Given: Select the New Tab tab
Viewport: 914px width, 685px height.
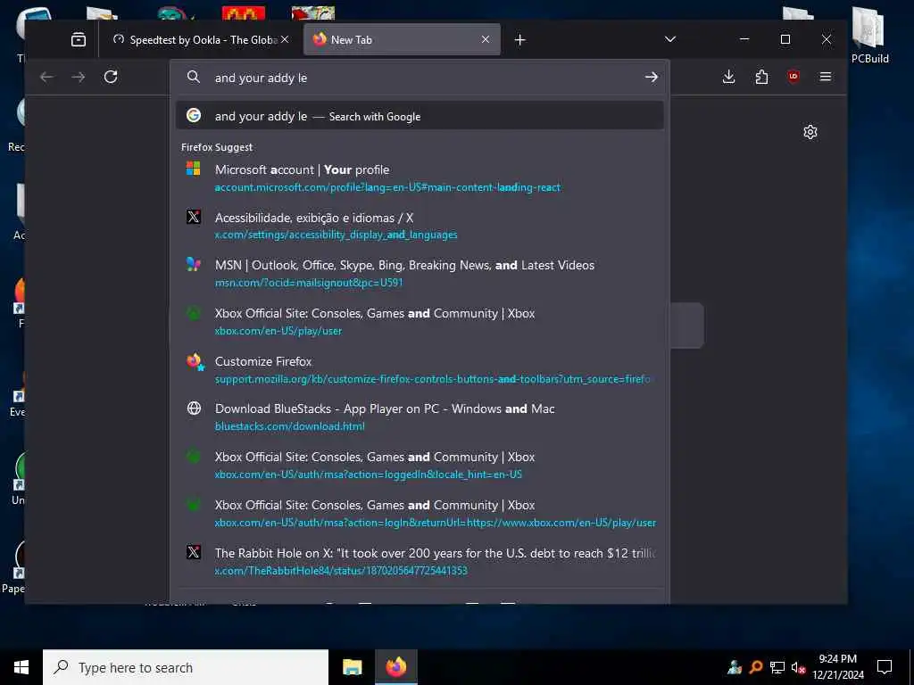Looking at the screenshot, I should pos(402,39).
